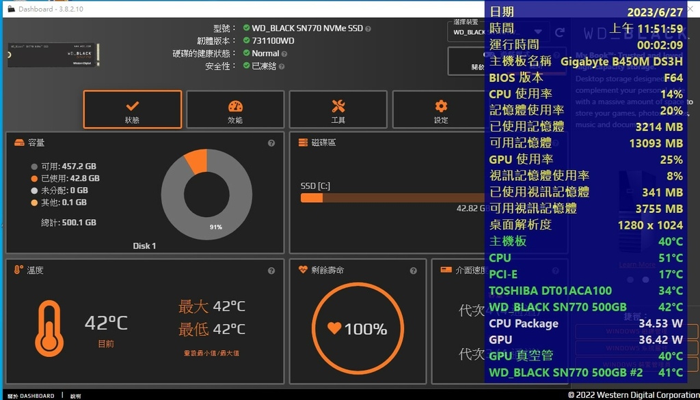
Task: Open help for the 溫度 temperature panel
Action: click(271, 271)
